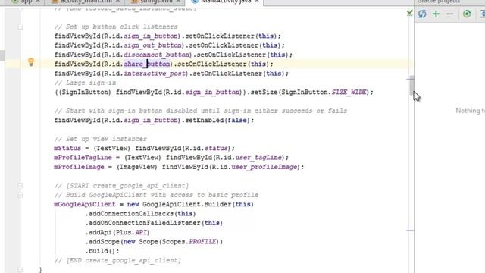Click Scopes.PROFILE constant
This screenshot has width=485, height=273.
tap(189, 241)
